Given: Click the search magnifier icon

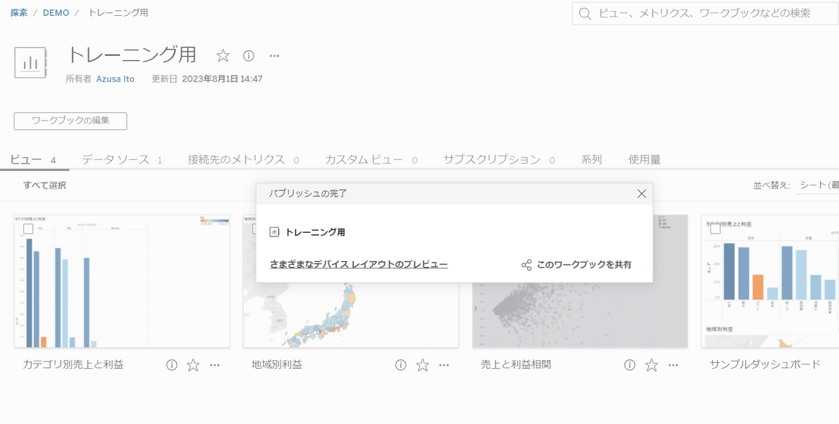Looking at the screenshot, I should pyautogui.click(x=585, y=13).
